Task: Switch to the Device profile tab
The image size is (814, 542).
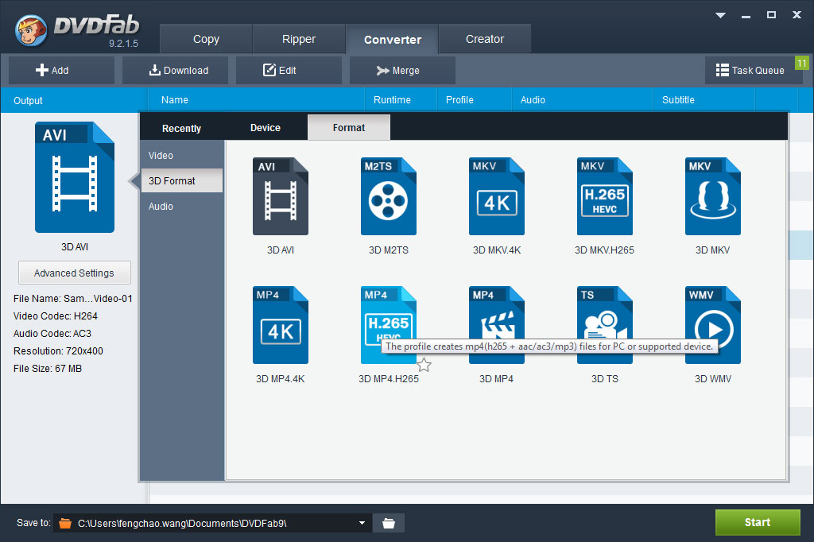Action: (266, 128)
